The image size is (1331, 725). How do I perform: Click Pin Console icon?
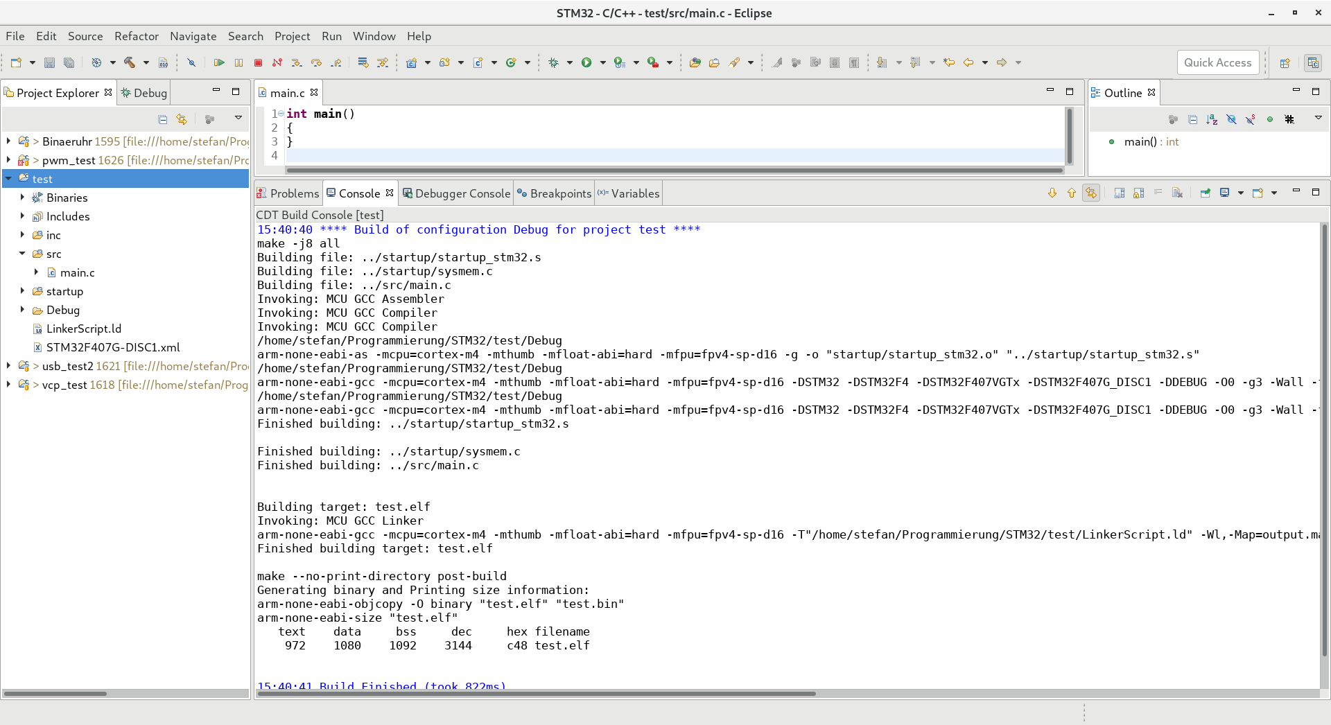(1205, 193)
